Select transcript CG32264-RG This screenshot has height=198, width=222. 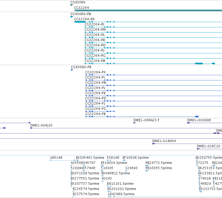point(95,56)
